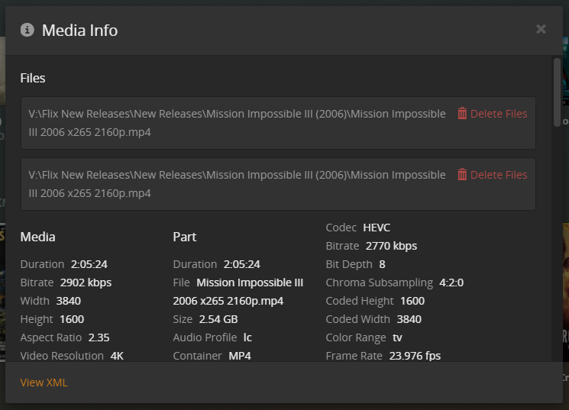Open the View XML link
569x410 pixels.
coord(44,383)
